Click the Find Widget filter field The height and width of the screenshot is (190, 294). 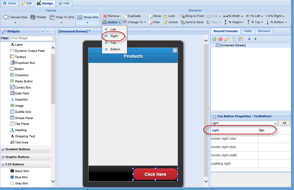pos(32,38)
